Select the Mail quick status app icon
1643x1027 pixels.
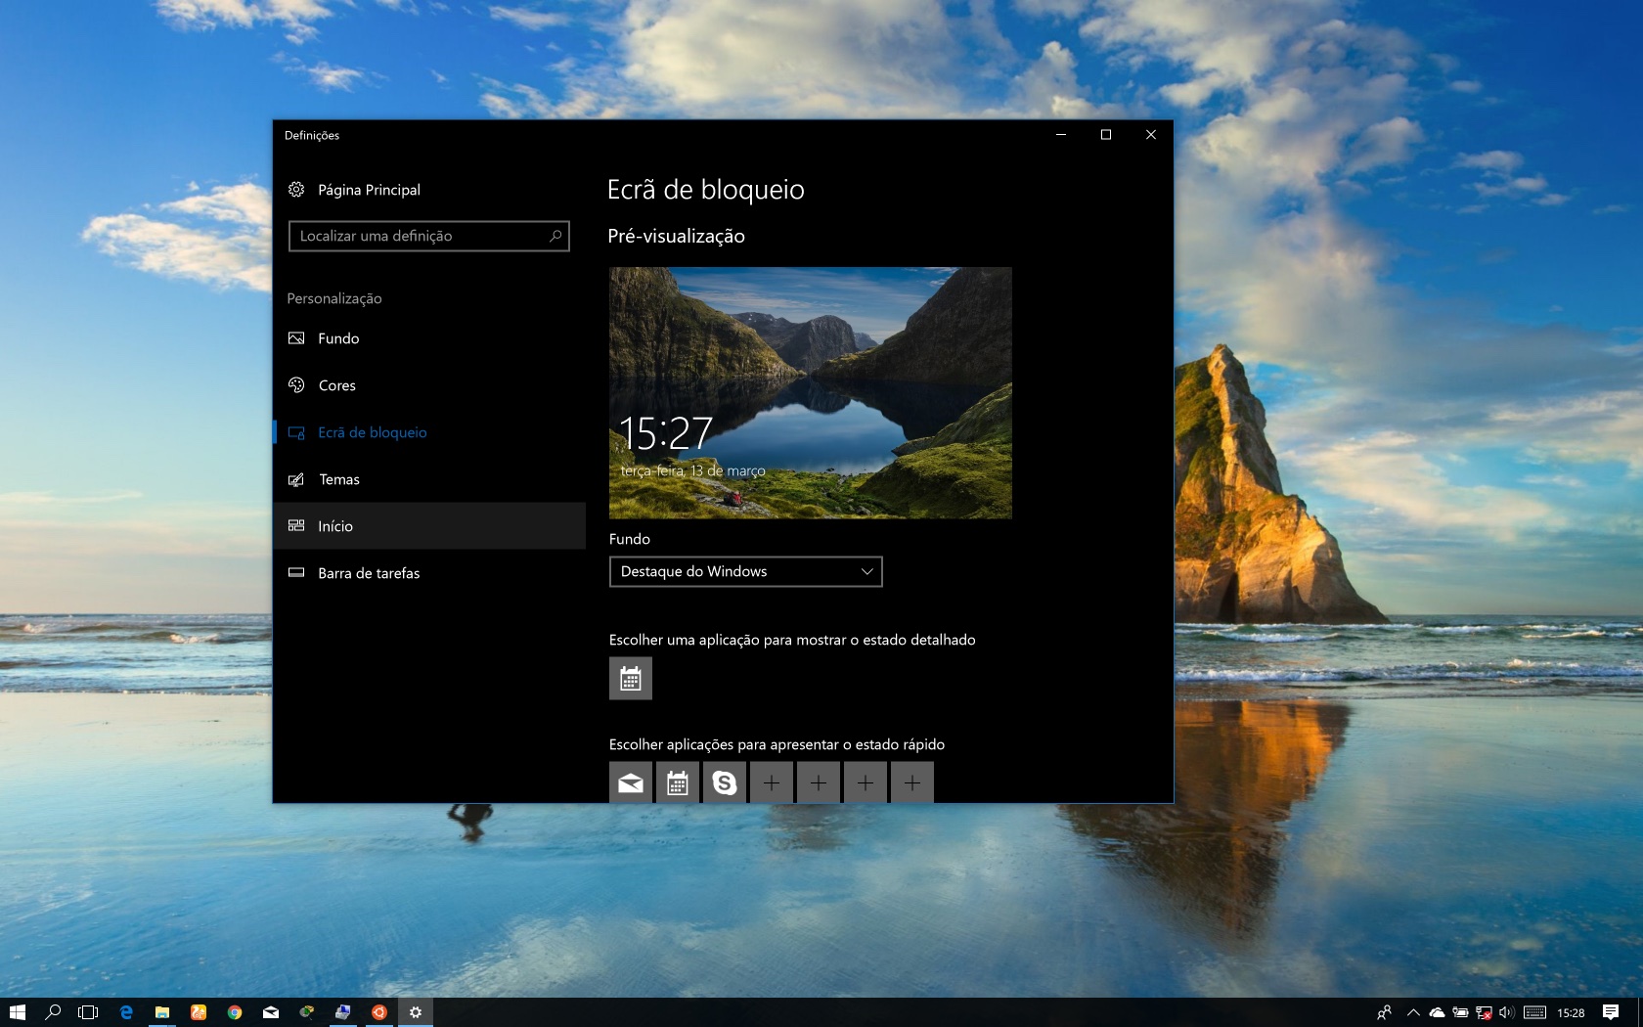click(631, 783)
